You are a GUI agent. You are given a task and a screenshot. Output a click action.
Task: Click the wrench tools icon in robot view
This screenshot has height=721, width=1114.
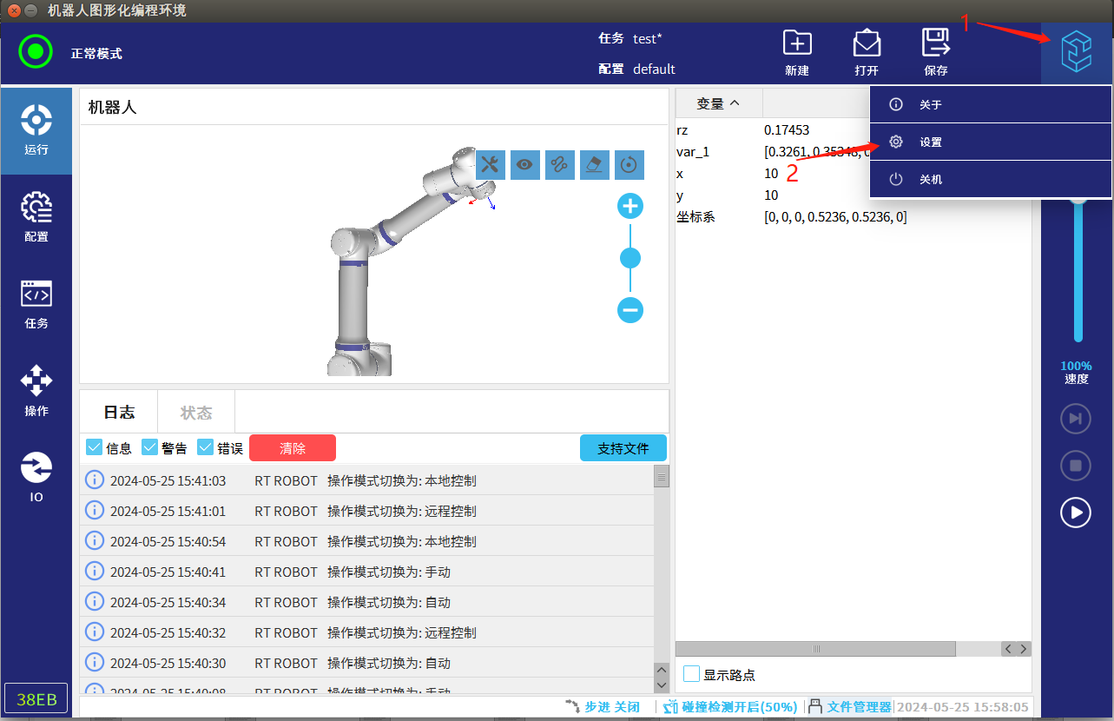click(491, 165)
